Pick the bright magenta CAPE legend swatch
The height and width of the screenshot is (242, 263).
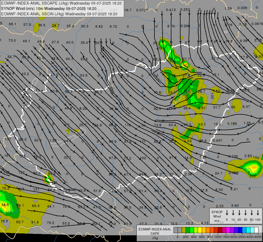click(228, 230)
